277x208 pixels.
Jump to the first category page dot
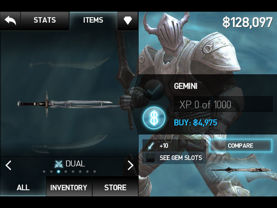(x=44, y=172)
